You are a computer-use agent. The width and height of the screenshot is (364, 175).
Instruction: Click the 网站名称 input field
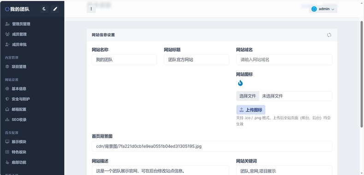tap(124, 60)
